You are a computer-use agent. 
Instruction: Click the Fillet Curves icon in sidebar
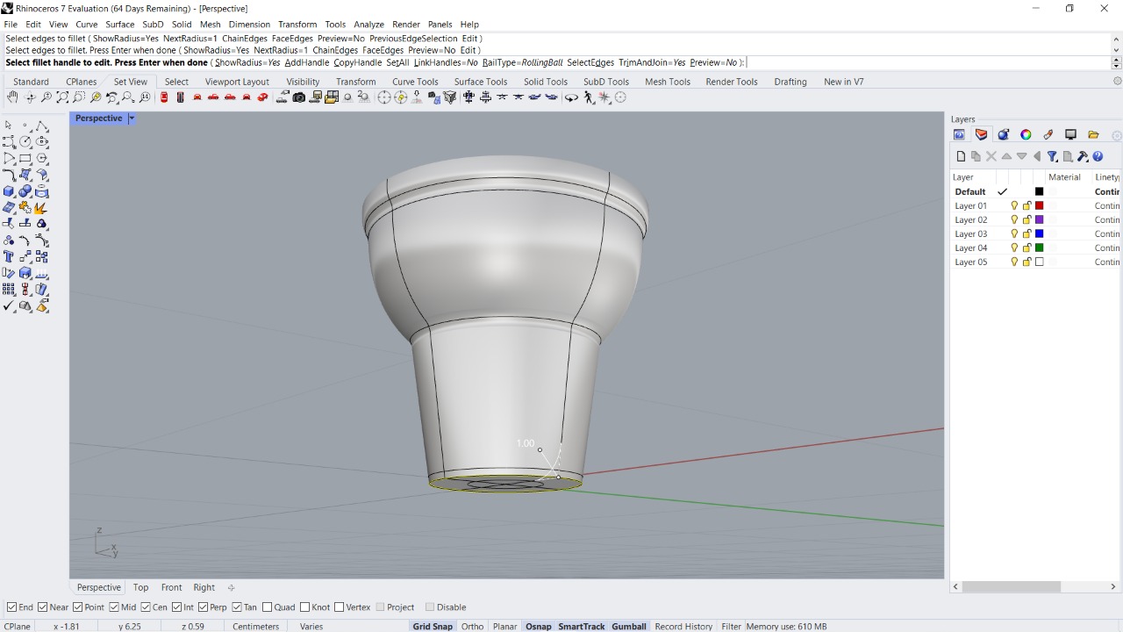click(9, 175)
